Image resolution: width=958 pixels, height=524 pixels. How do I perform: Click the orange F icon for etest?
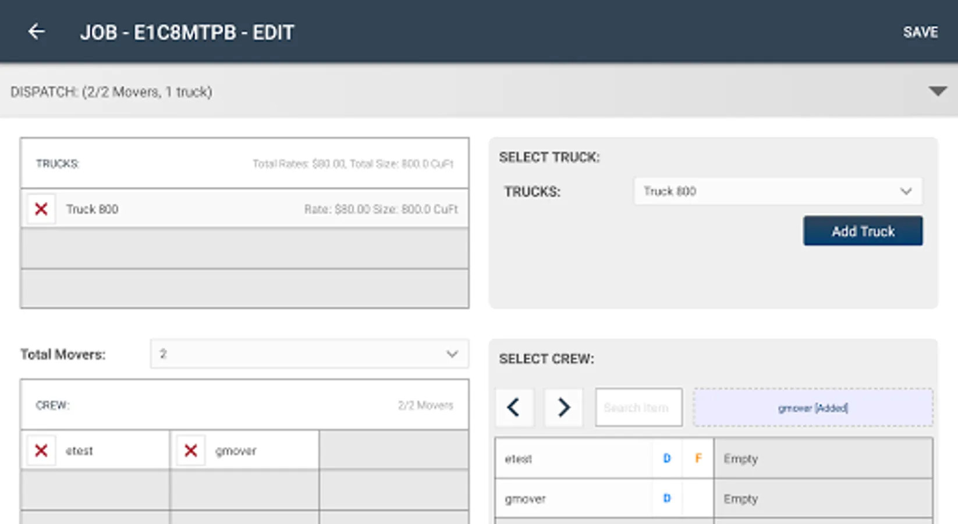pos(698,459)
